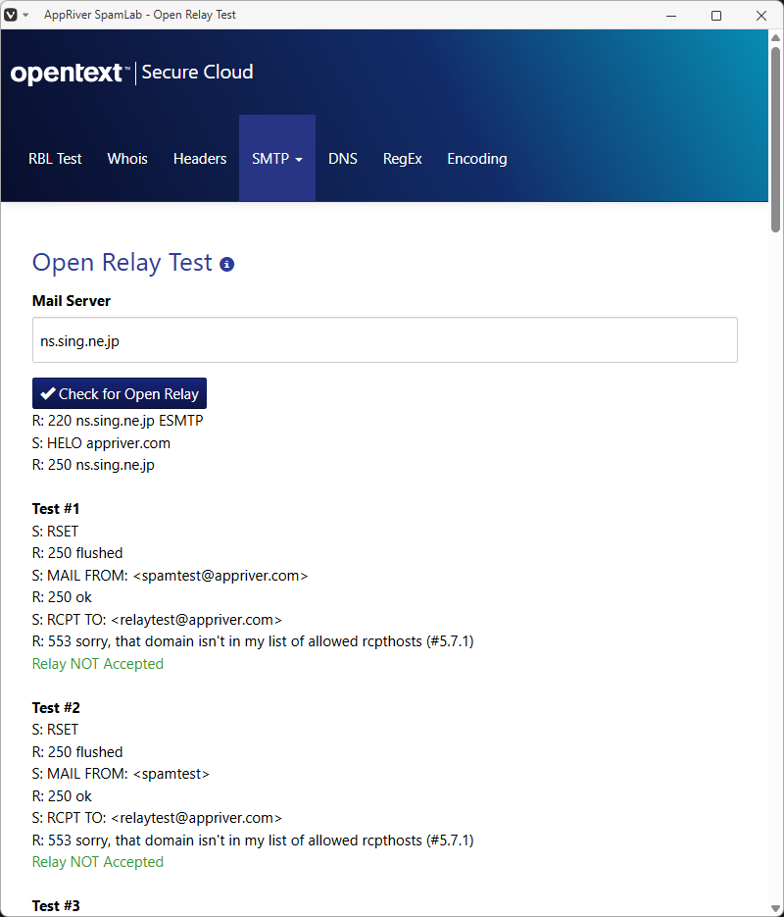Maximize the AppRiver SpamLab window
The width and height of the screenshot is (784, 917).
pos(716,15)
